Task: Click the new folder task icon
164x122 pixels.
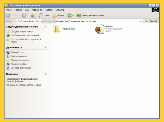Action: 8,32
